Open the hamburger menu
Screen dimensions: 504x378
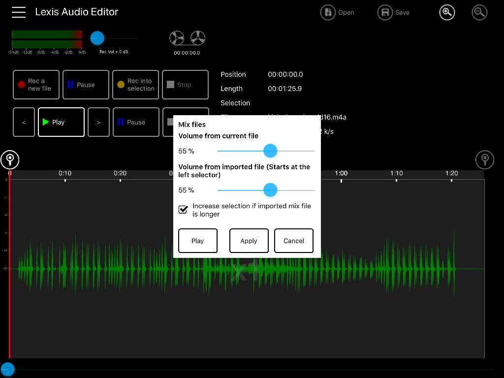click(19, 12)
